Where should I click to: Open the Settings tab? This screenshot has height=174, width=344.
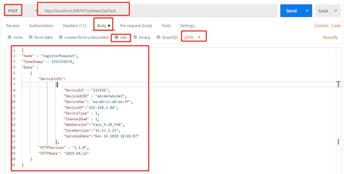coord(187,25)
